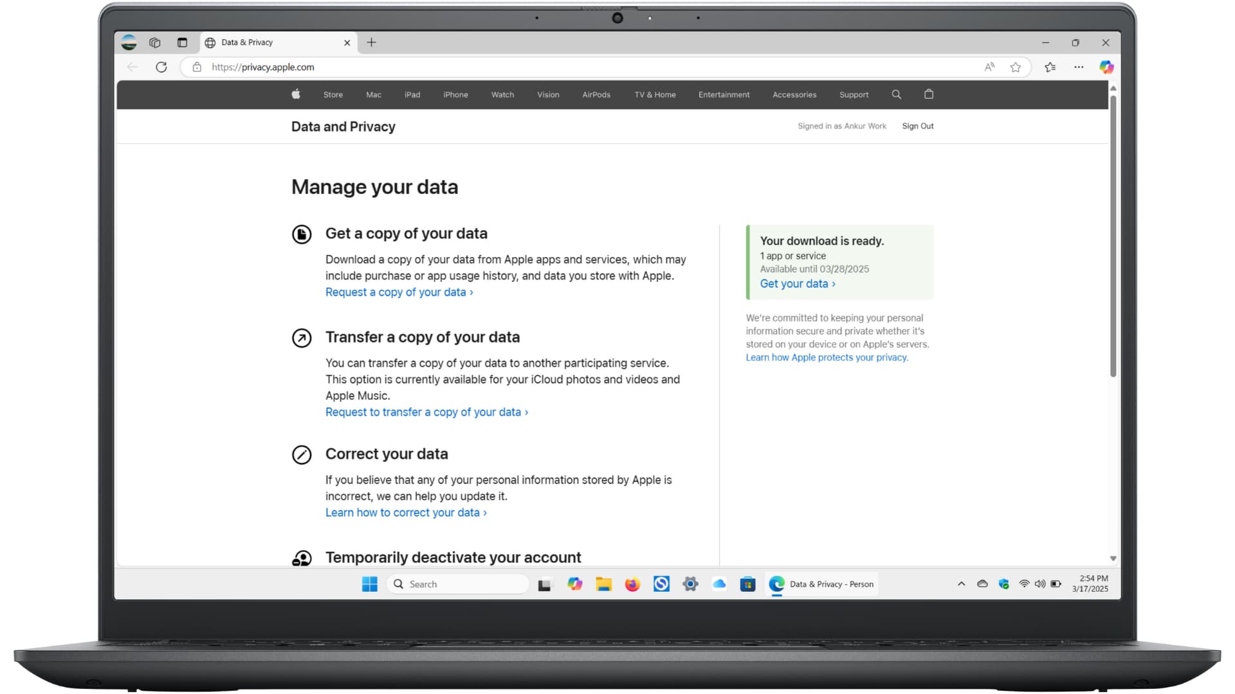Click the Sign Out link
The image size is (1235, 694).
coord(917,126)
